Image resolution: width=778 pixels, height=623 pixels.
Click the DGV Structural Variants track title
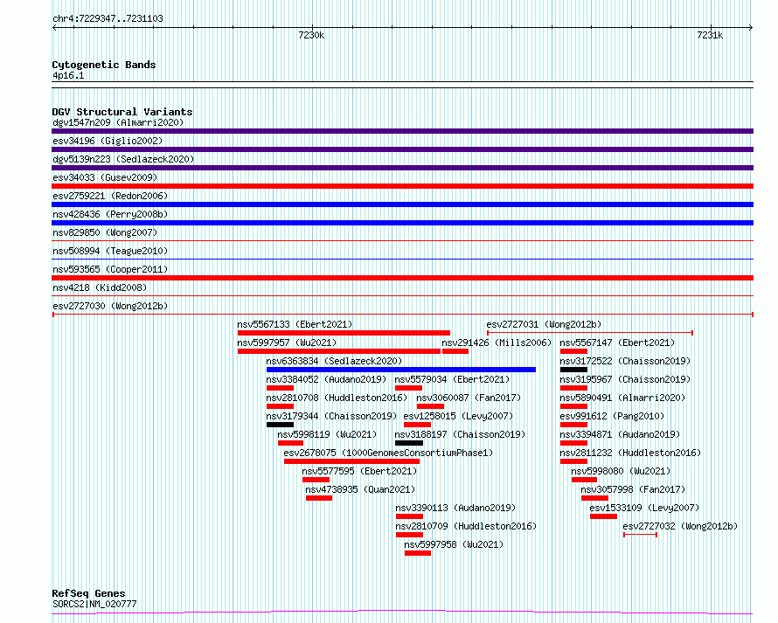(122, 112)
